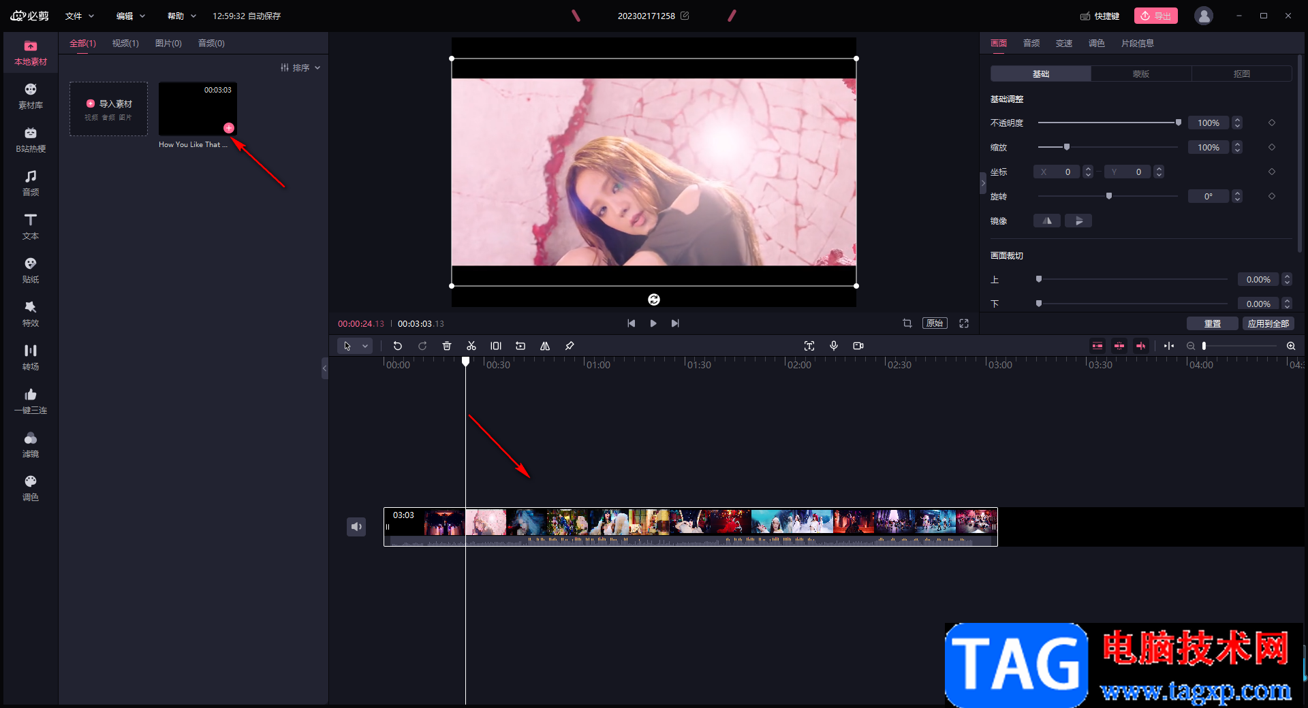Open the 变速 speed tab

[1064, 43]
